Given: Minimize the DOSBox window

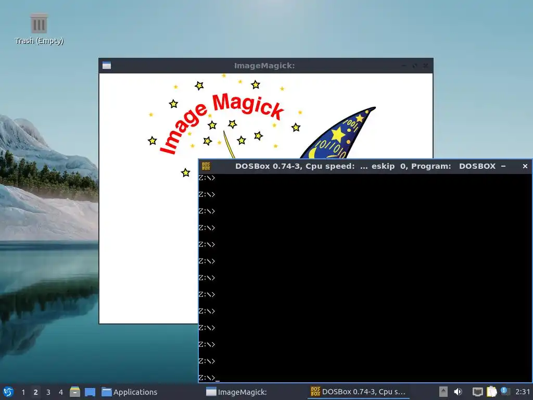Looking at the screenshot, I should 503,166.
